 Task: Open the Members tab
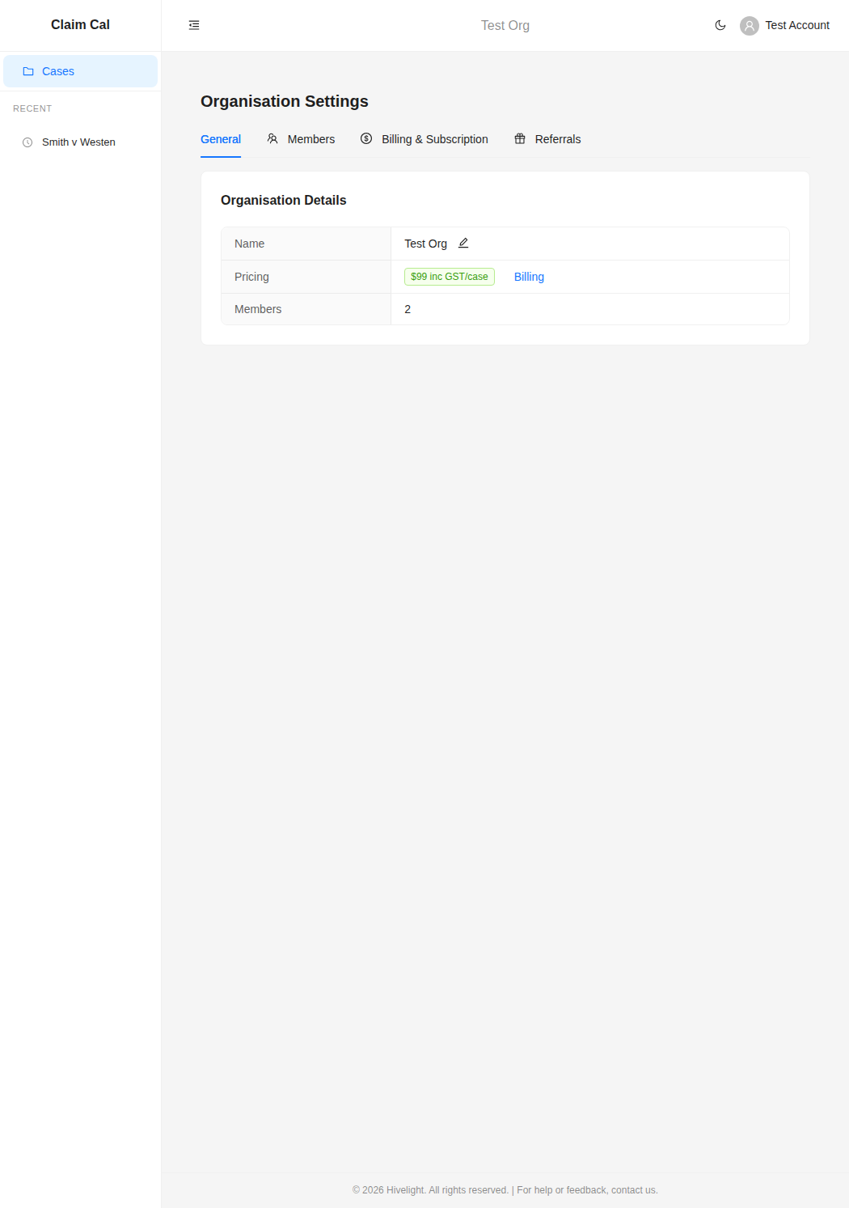tap(310, 138)
